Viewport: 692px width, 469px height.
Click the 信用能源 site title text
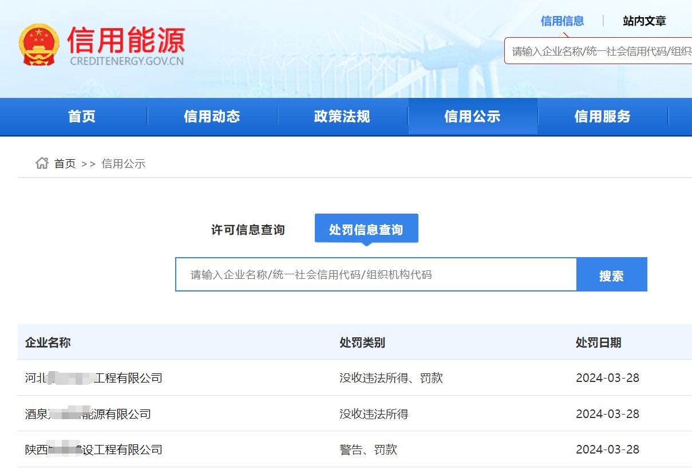coord(126,40)
